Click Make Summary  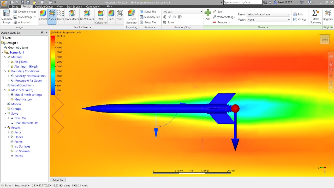click(x=316, y=17)
